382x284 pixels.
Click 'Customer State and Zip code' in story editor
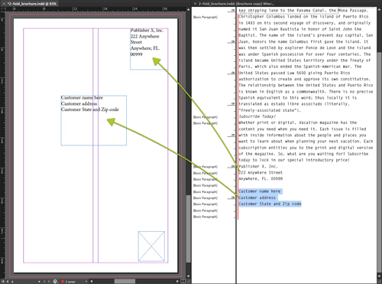(x=270, y=204)
